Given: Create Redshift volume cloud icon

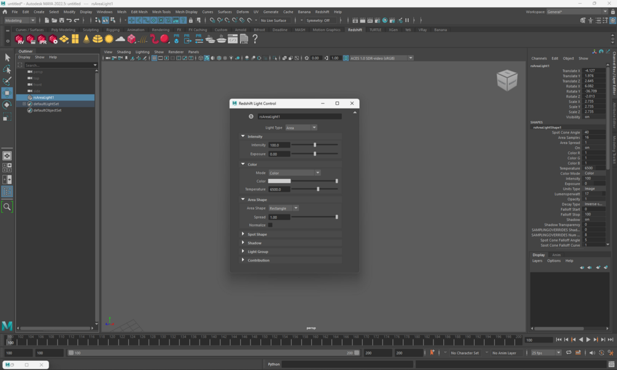Looking at the screenshot, I should point(120,39).
